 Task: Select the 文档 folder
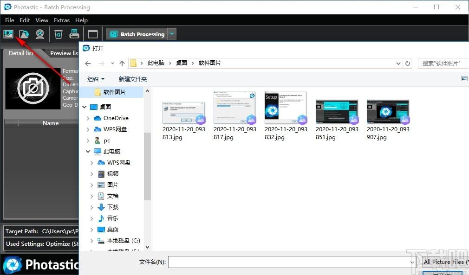coord(112,196)
